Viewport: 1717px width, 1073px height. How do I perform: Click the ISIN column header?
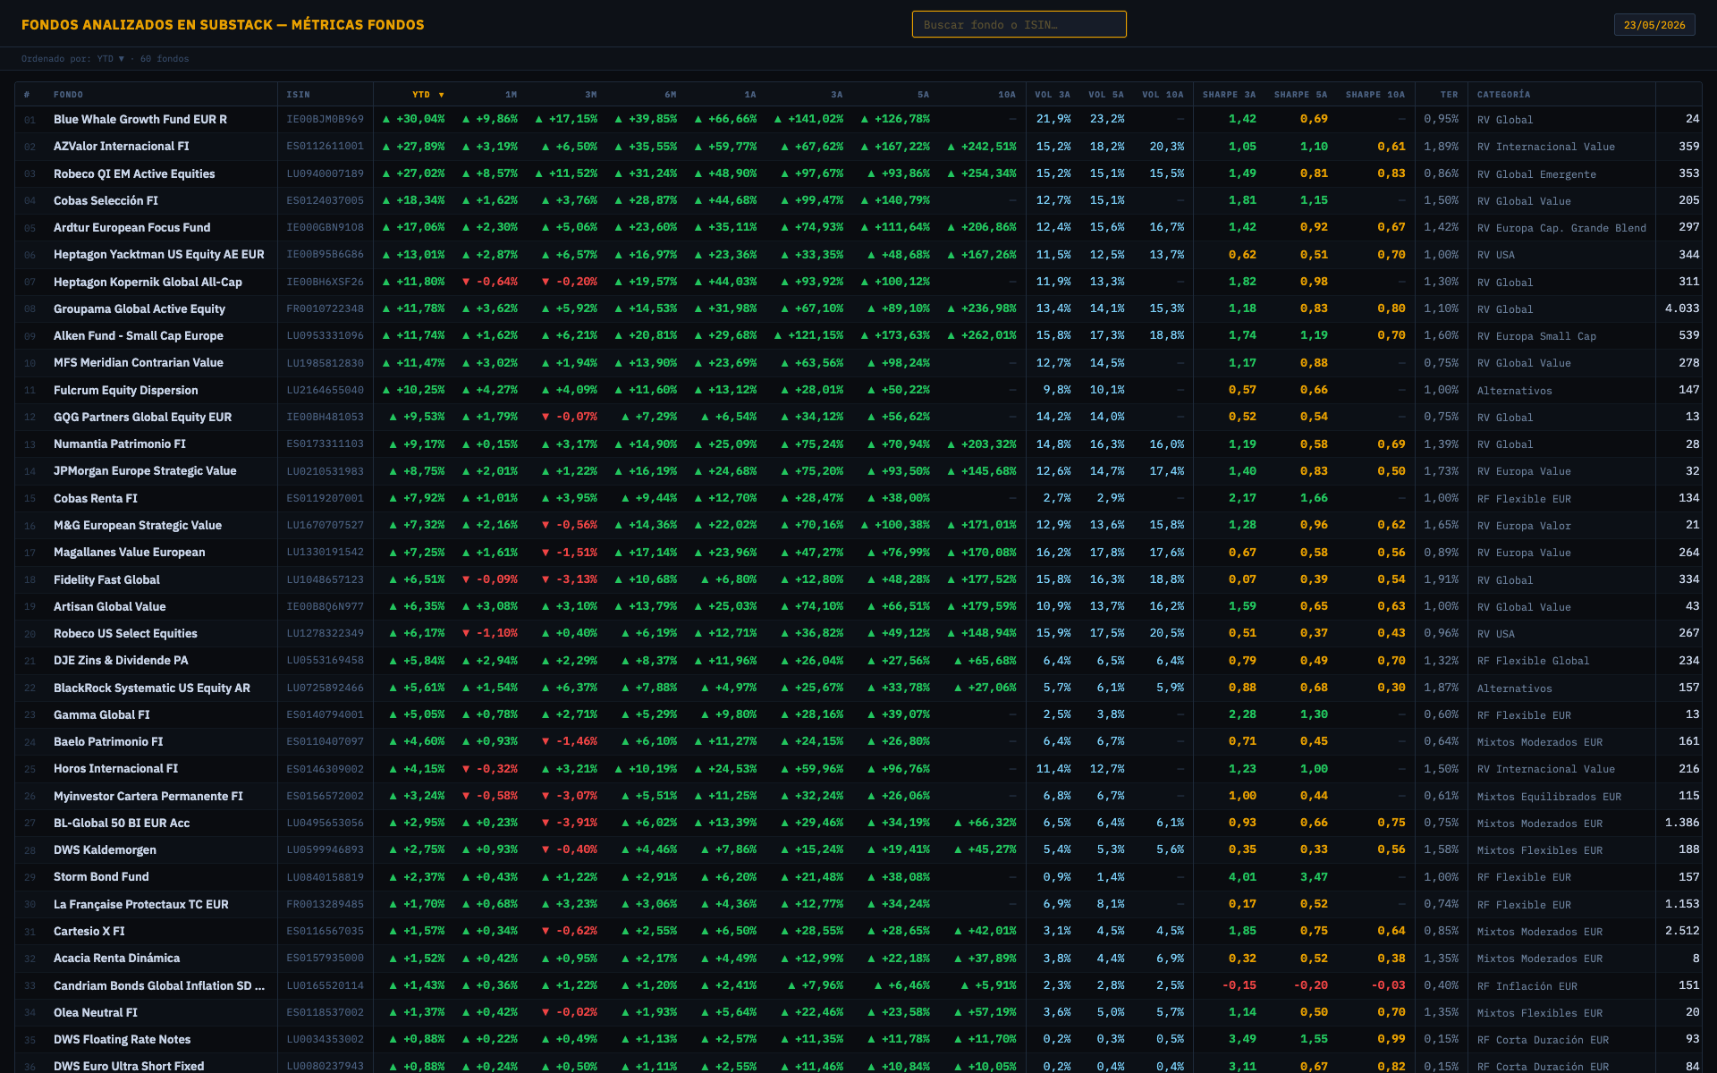pyautogui.click(x=298, y=94)
